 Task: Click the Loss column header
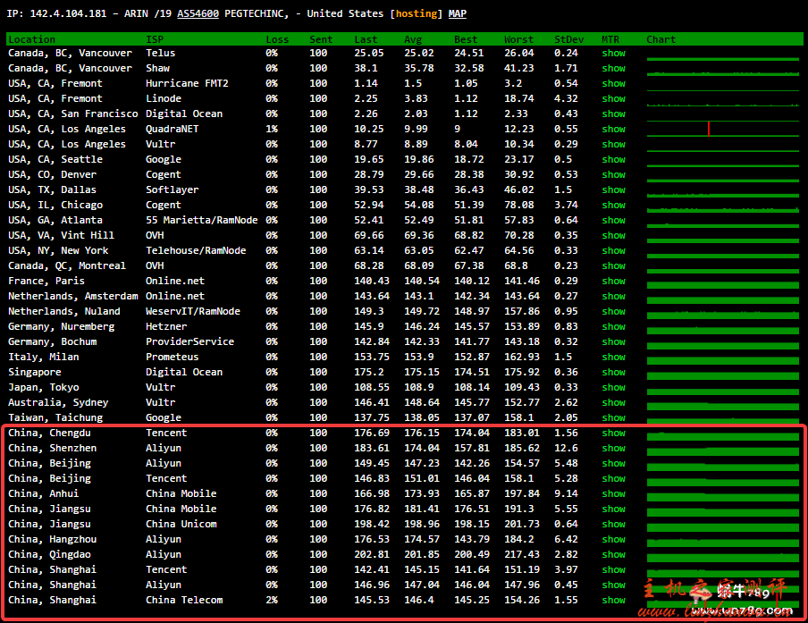[277, 39]
